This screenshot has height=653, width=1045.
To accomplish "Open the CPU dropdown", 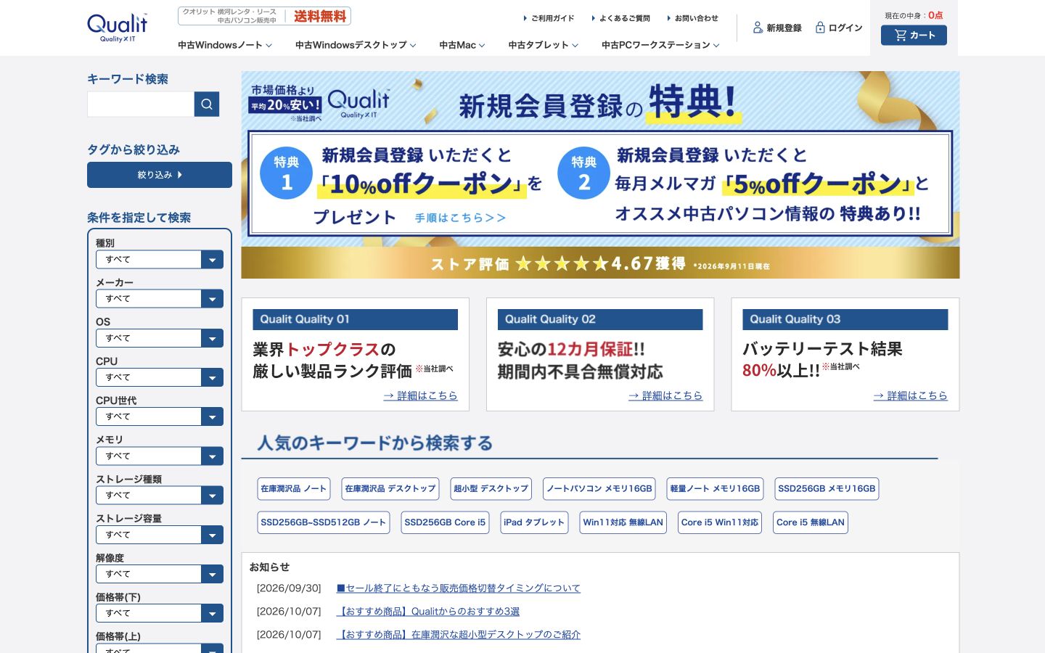I will [x=160, y=377].
